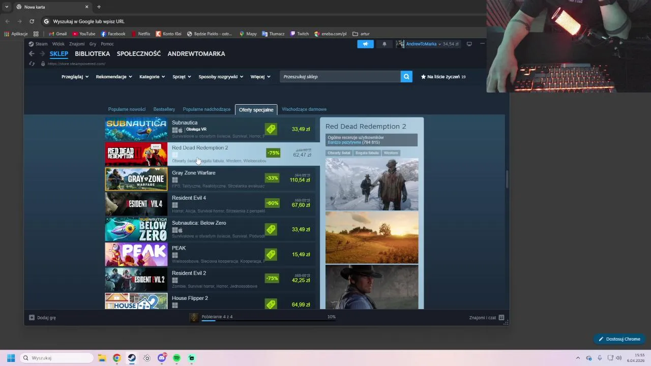Image resolution: width=651 pixels, height=366 pixels.
Task: Open the Pomoc menu
Action: pos(107,44)
